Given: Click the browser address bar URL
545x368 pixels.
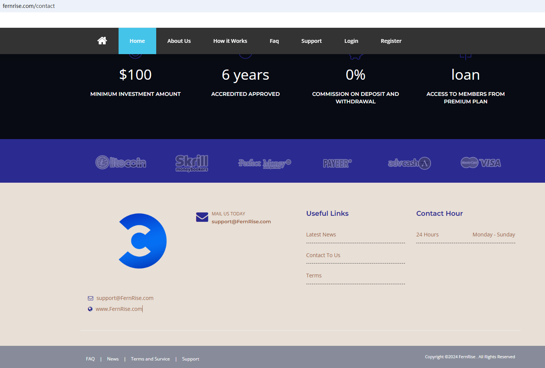Looking at the screenshot, I should tap(29, 6).
